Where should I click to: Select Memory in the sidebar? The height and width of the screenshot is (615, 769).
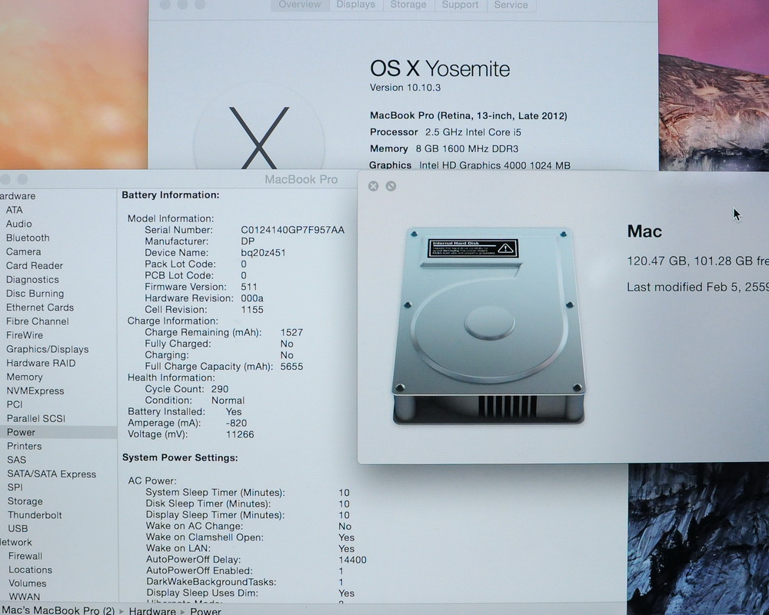click(x=25, y=377)
